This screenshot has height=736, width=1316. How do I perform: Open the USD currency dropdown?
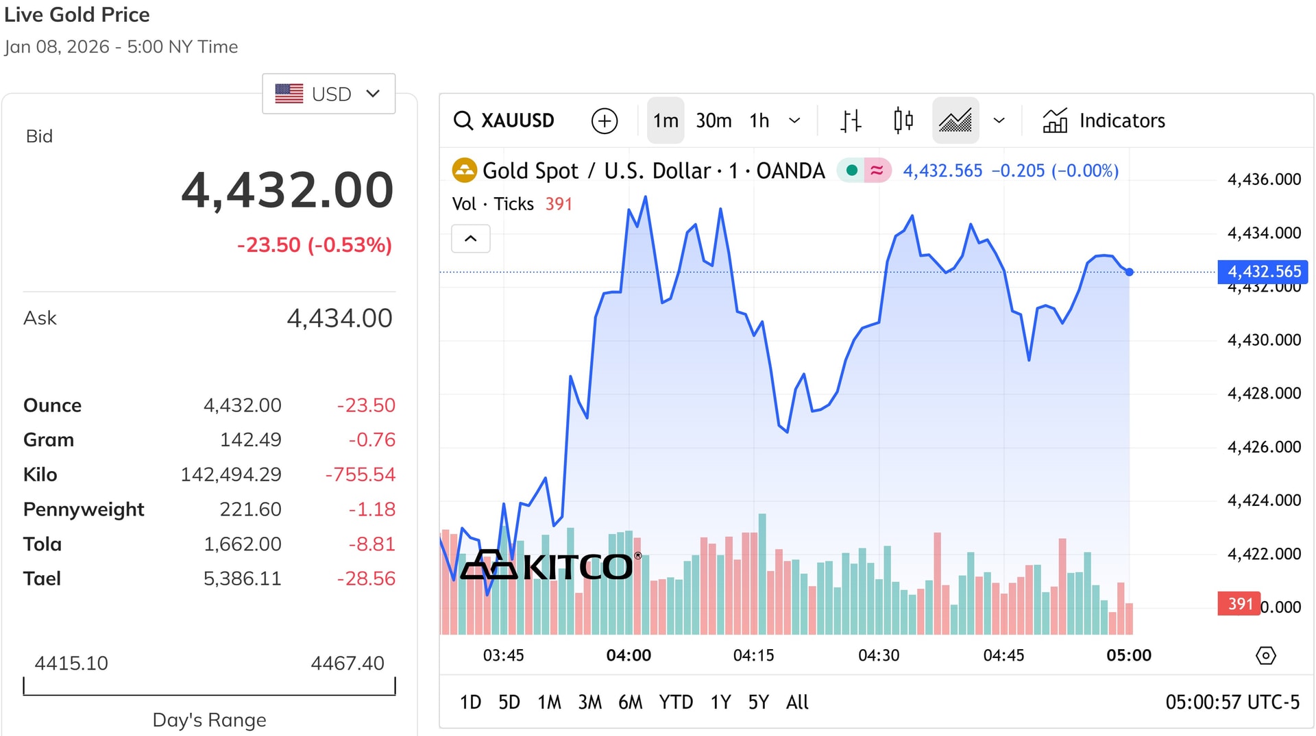(328, 94)
